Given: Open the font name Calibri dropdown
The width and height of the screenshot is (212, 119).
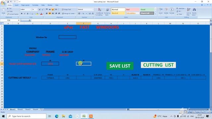Looking at the screenshot, I should tap(31, 10).
